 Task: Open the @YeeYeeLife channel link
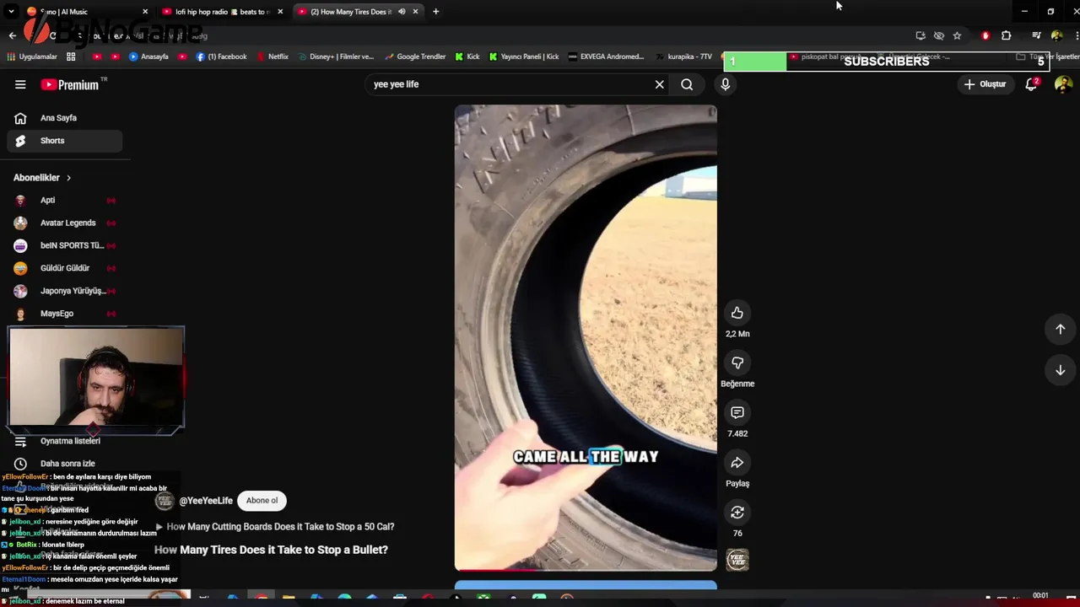point(206,501)
